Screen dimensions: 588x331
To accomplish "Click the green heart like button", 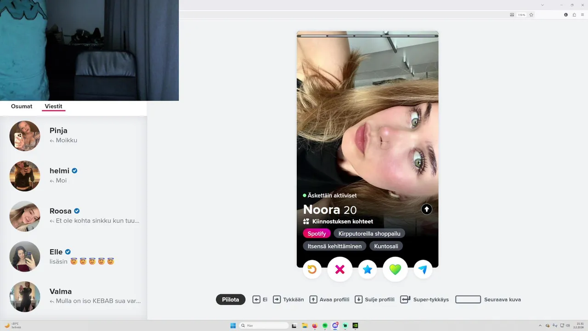I will pyautogui.click(x=396, y=269).
